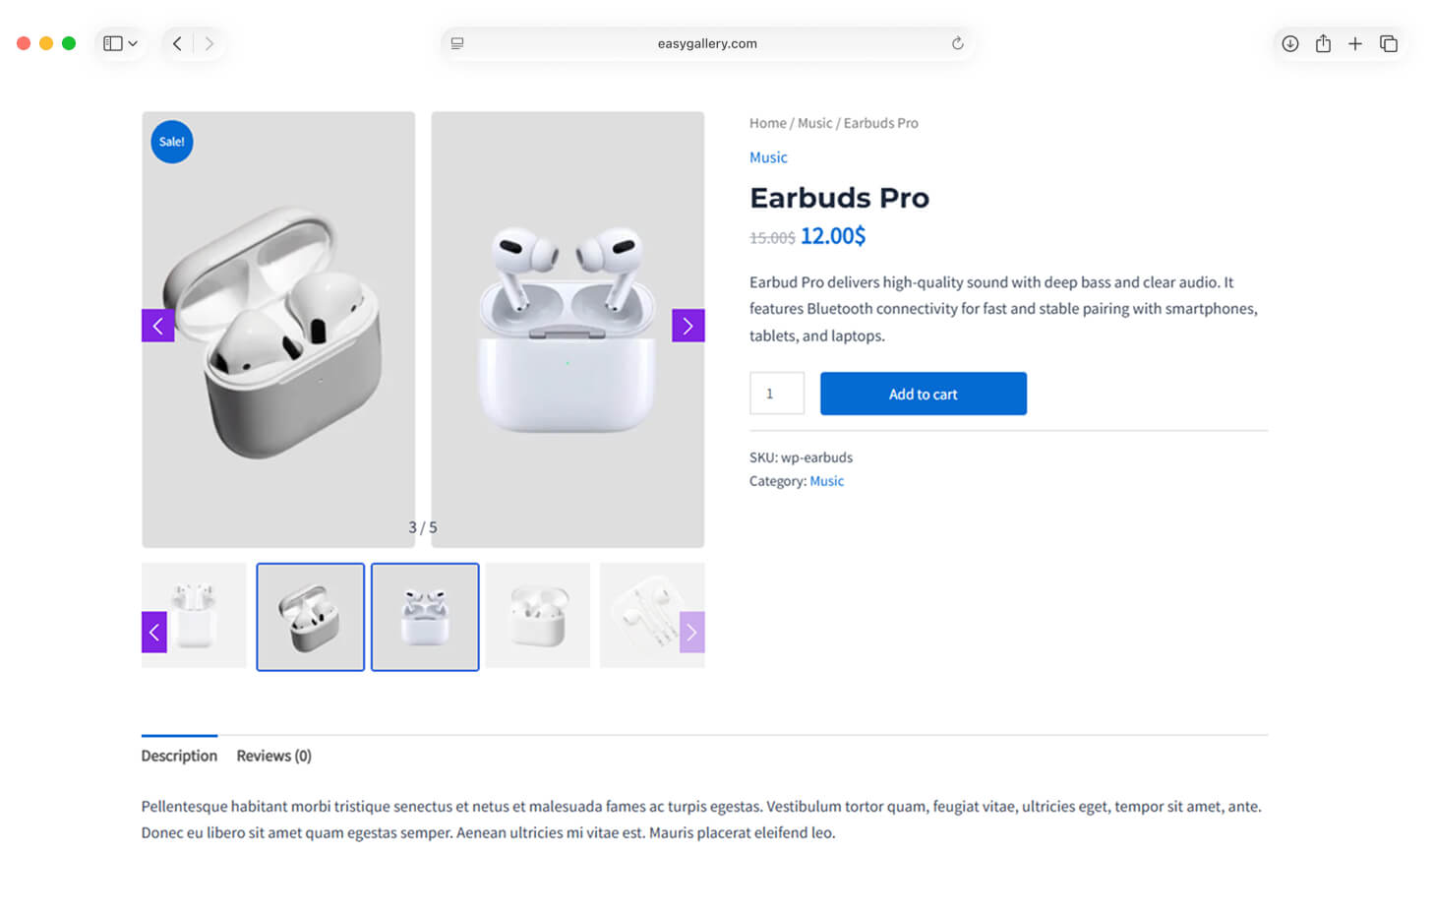Click the website settings icon in address bar

[x=457, y=43]
